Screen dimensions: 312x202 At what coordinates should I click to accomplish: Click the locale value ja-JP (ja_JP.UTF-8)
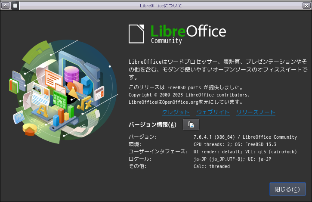coord(219,159)
